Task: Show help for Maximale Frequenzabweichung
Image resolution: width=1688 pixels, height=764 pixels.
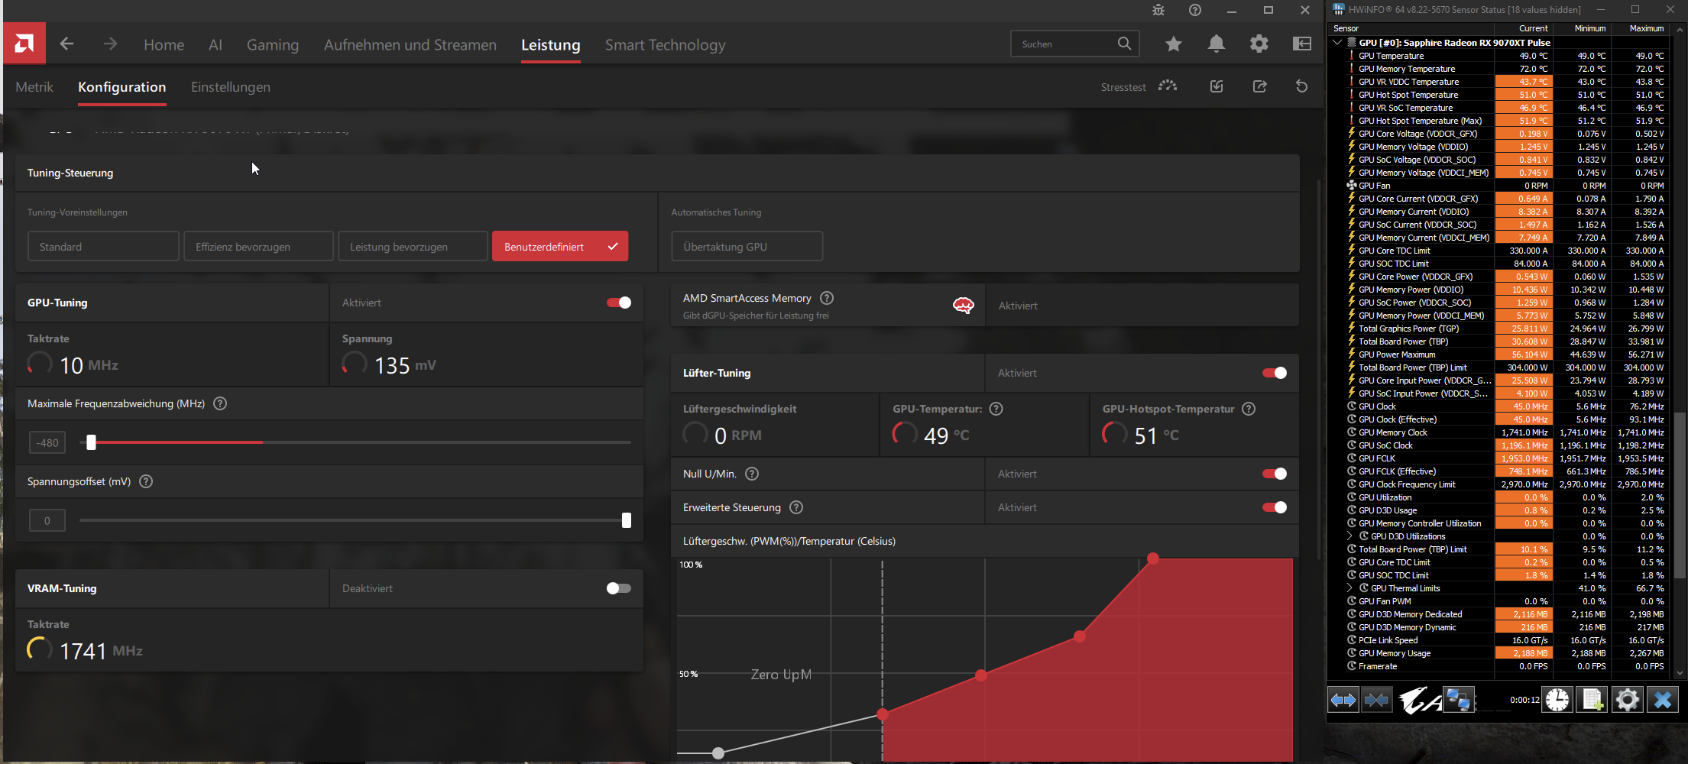Action: pyautogui.click(x=220, y=403)
